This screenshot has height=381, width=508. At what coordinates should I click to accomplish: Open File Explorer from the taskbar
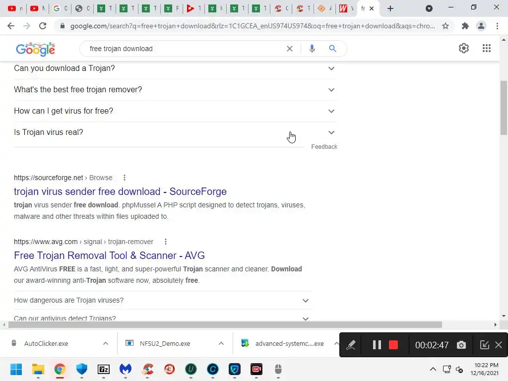[x=38, y=369]
